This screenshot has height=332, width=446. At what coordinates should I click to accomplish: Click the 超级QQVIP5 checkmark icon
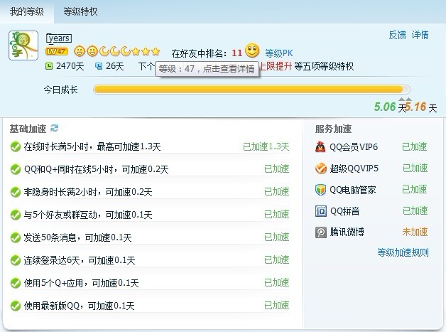pyautogui.click(x=320, y=168)
